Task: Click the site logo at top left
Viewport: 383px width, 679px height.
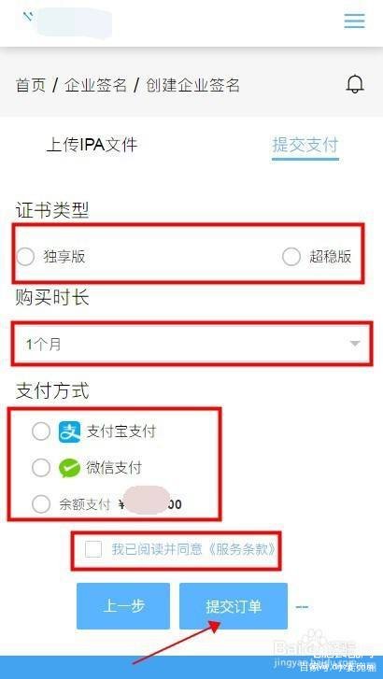Action: coord(67,21)
